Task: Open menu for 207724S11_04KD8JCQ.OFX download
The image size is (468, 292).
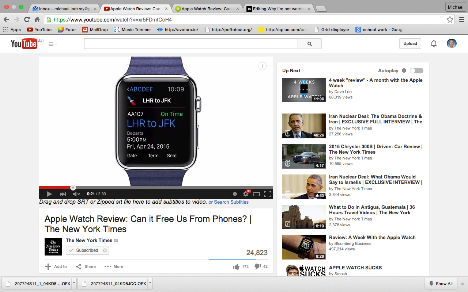Action: click(150, 283)
